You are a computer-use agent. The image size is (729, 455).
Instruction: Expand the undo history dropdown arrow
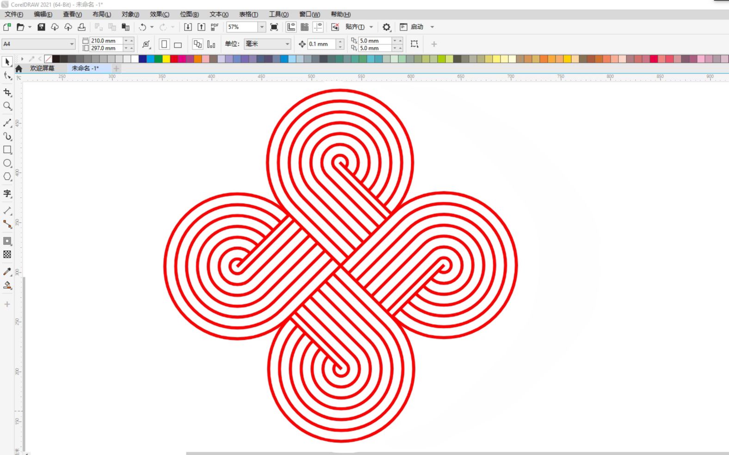click(x=152, y=27)
